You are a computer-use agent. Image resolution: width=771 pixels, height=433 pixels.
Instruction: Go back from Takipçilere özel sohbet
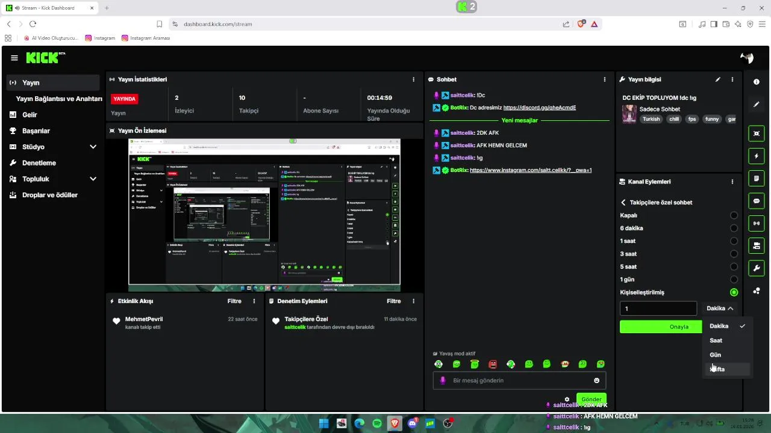coord(623,203)
